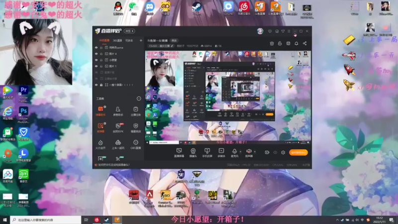Open the mode switch pill next to logo
Screen dimensions: 398x224
[x=129, y=31]
